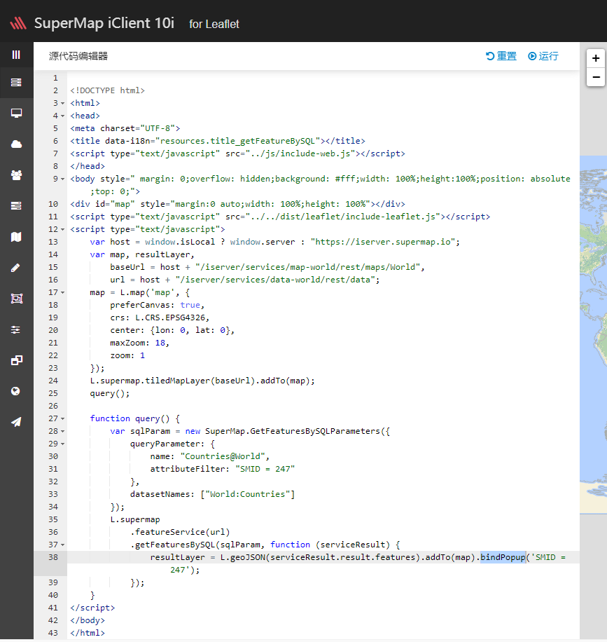Viewport: 607px width, 642px height.
Task: Click the SuperMap red logo icon
Action: [x=18, y=23]
